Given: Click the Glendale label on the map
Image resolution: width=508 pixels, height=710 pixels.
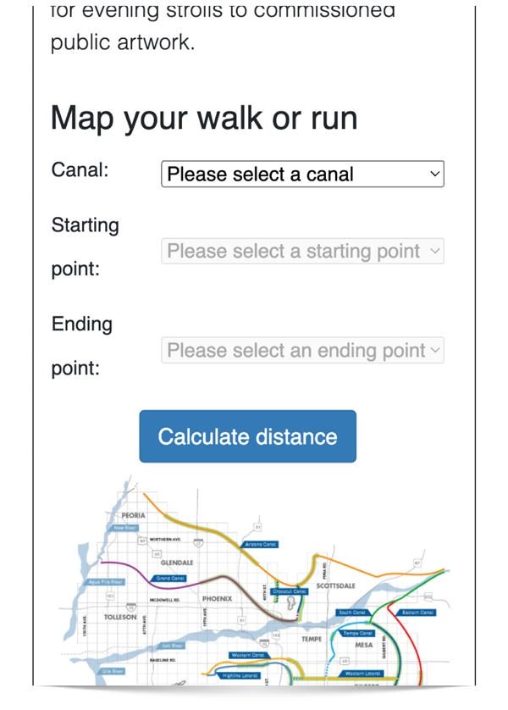Looking at the screenshot, I should 177,563.
